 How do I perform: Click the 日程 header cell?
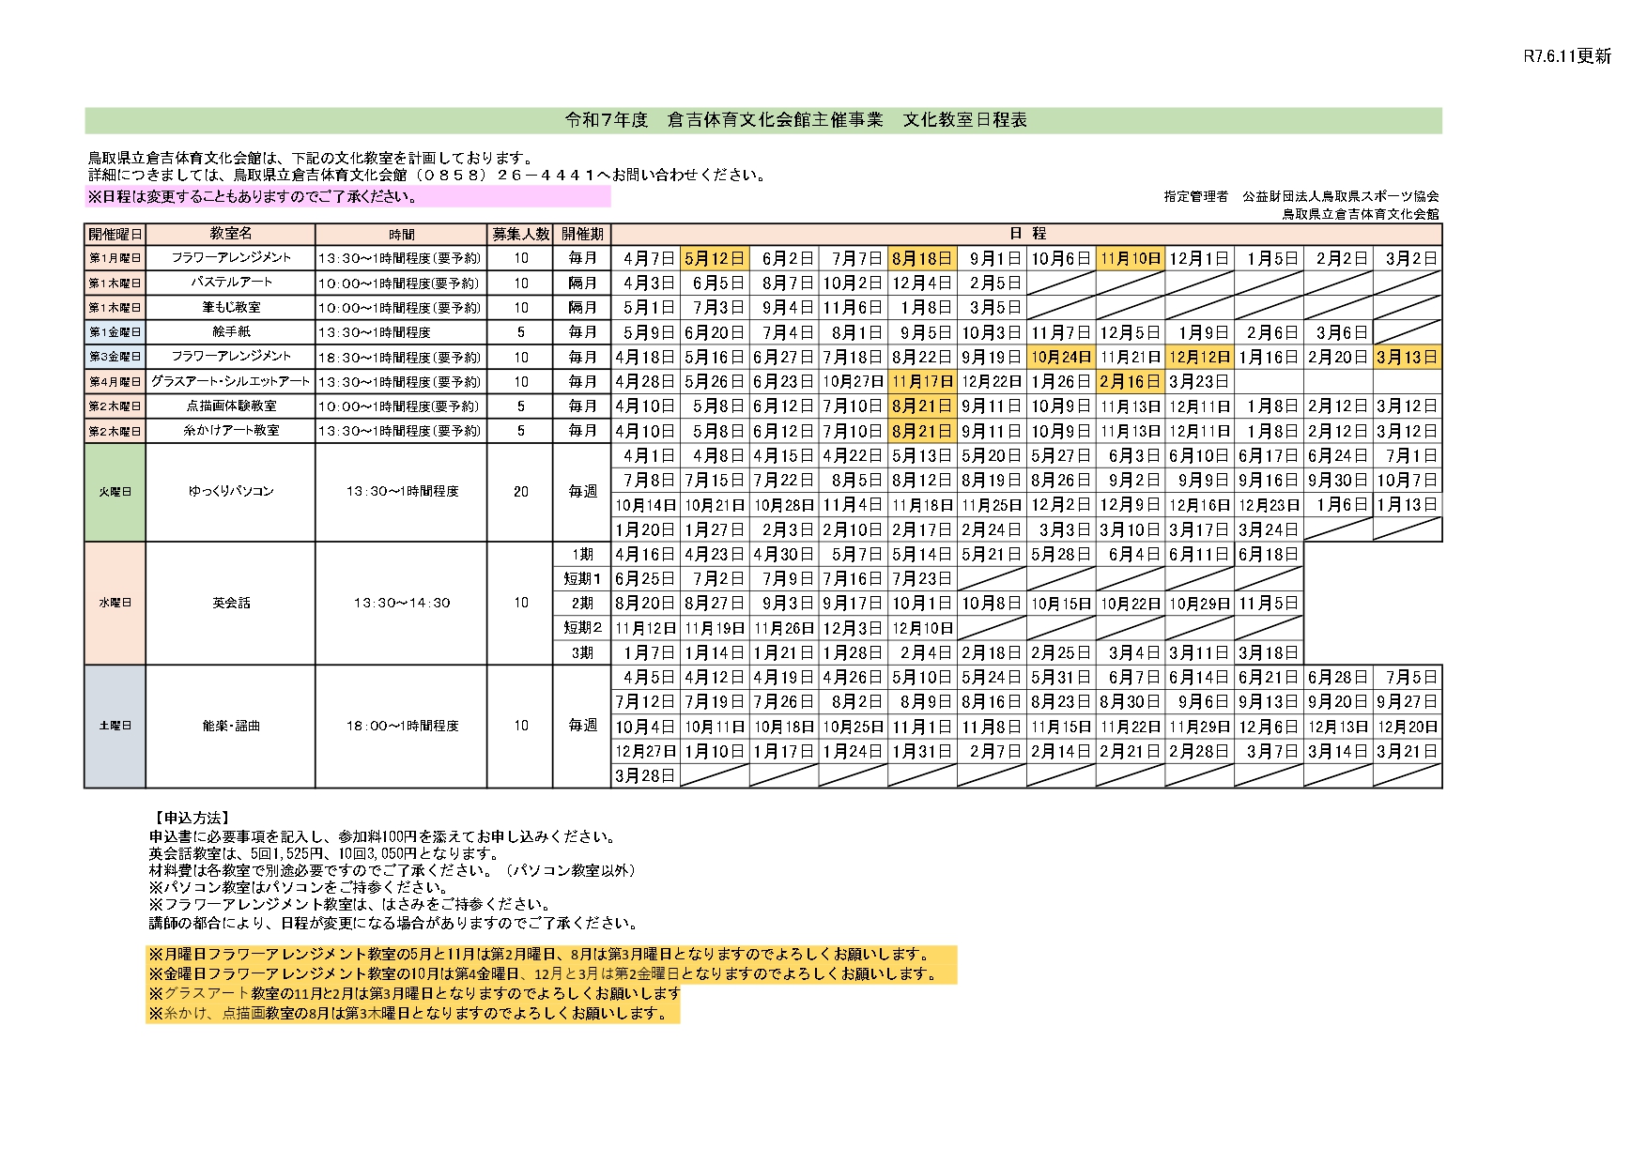[x=1025, y=234]
